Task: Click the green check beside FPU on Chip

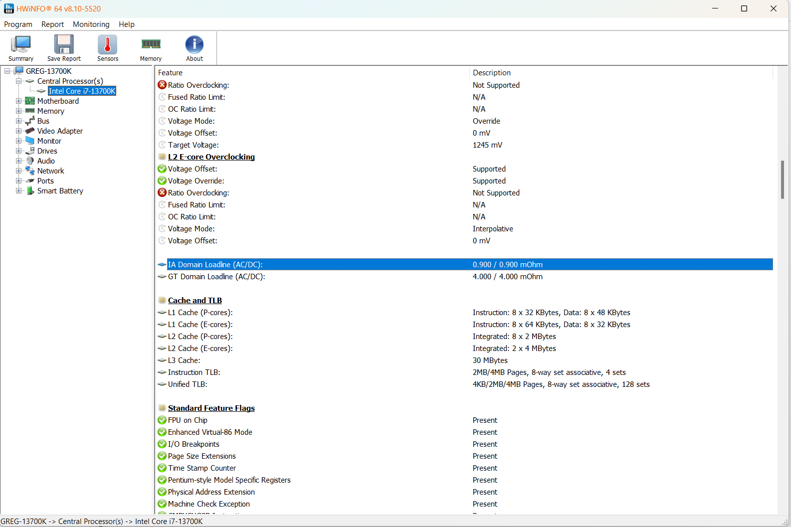Action: click(162, 420)
